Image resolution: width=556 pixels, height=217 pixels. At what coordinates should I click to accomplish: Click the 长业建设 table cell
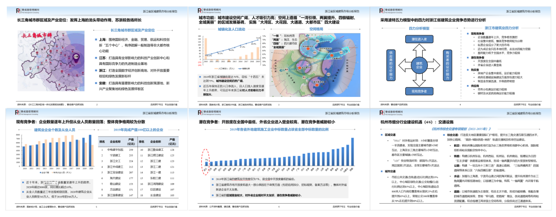click(157, 195)
